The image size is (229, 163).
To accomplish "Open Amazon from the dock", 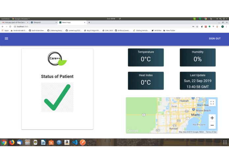I will pyautogui.click(x=67, y=142).
